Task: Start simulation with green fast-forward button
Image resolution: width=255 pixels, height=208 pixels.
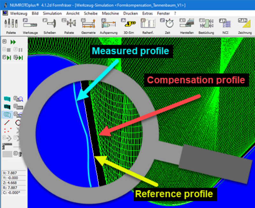Action: pos(13,42)
